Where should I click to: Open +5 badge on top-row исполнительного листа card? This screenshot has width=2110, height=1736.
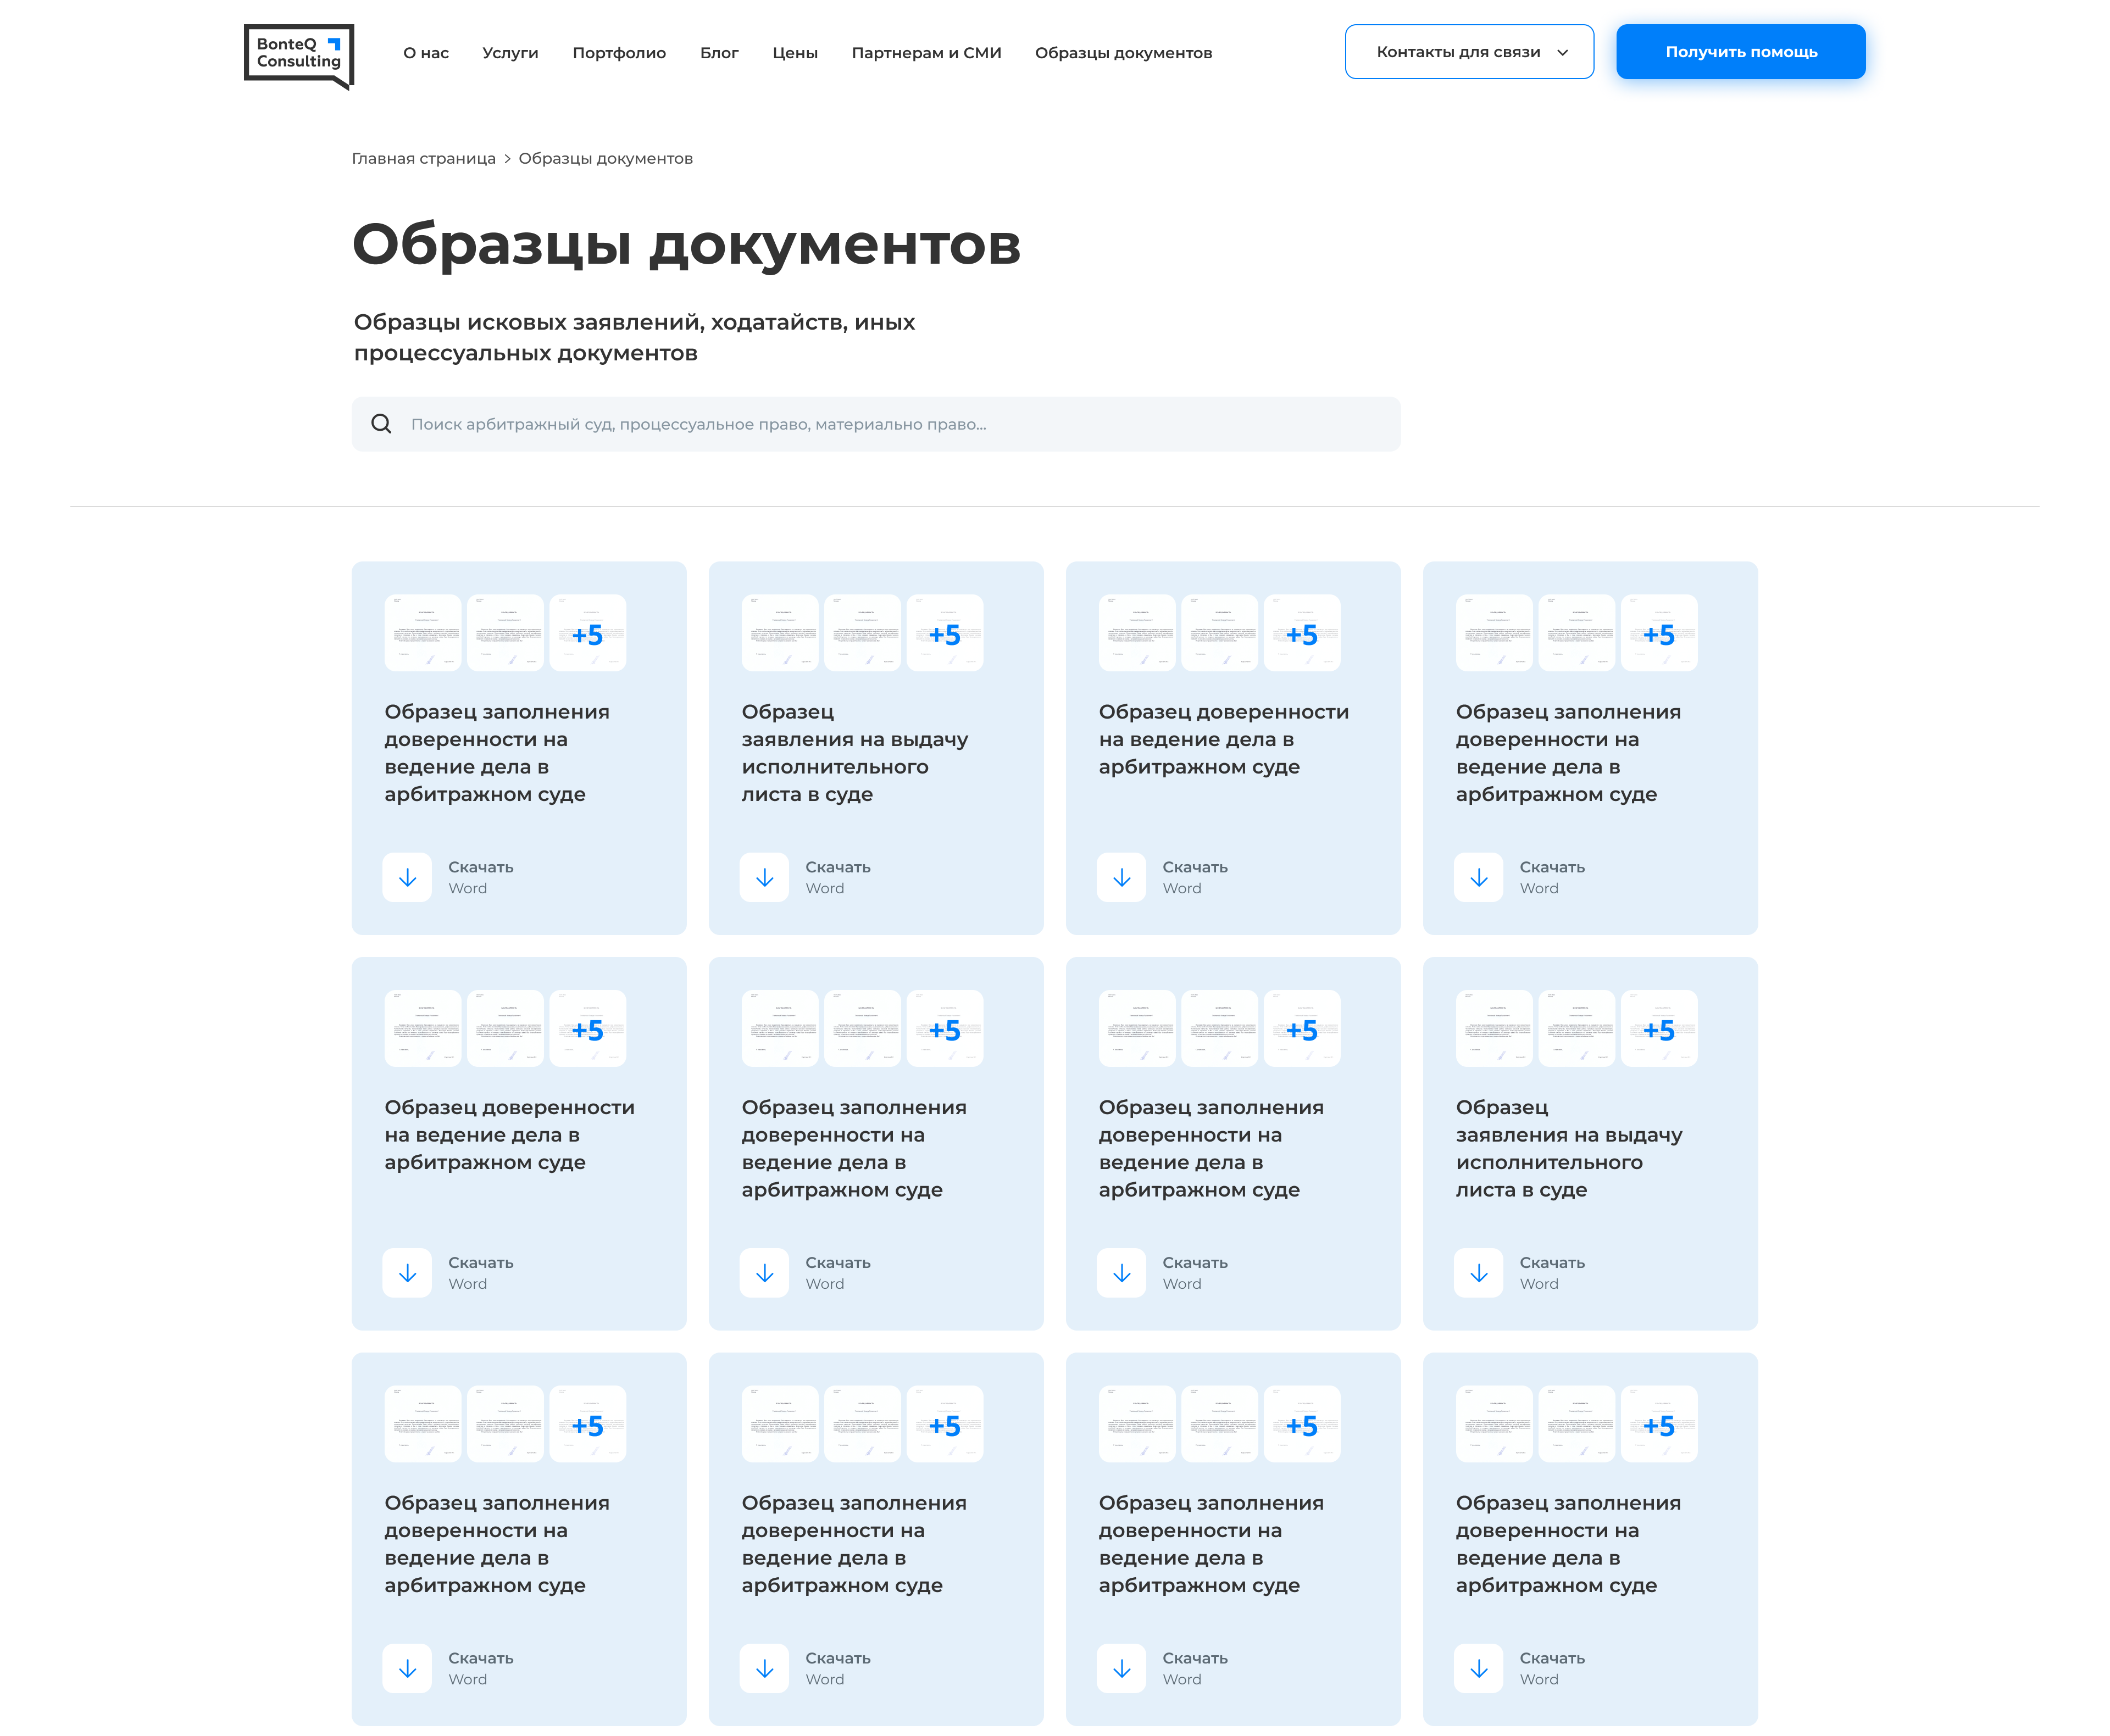pos(945,633)
